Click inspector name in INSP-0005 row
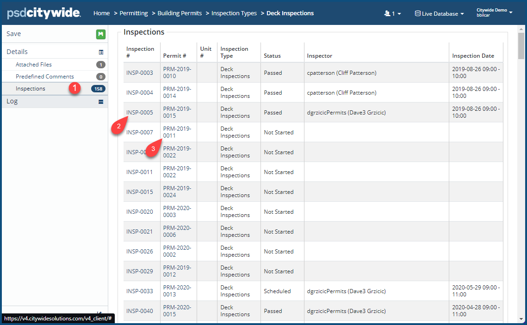This screenshot has width=527, height=325. click(346, 113)
